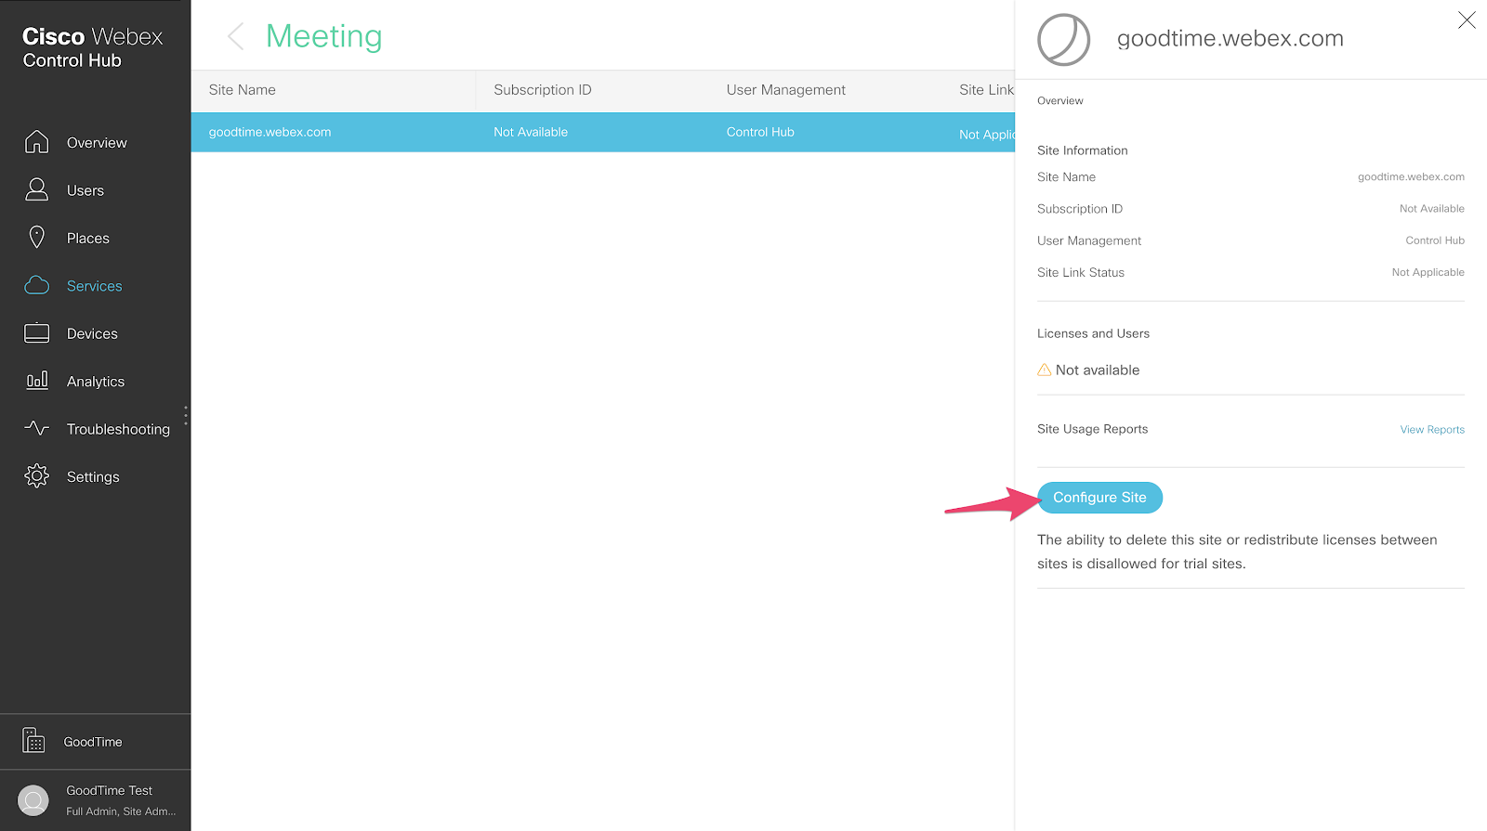
Task: Click the GoodTime Test user avatar
Action: point(33,800)
